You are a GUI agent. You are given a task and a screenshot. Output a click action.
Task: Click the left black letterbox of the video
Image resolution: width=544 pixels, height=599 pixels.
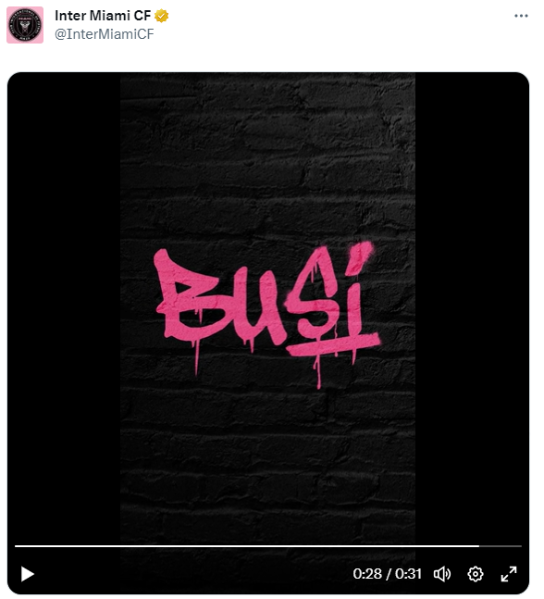tap(64, 306)
